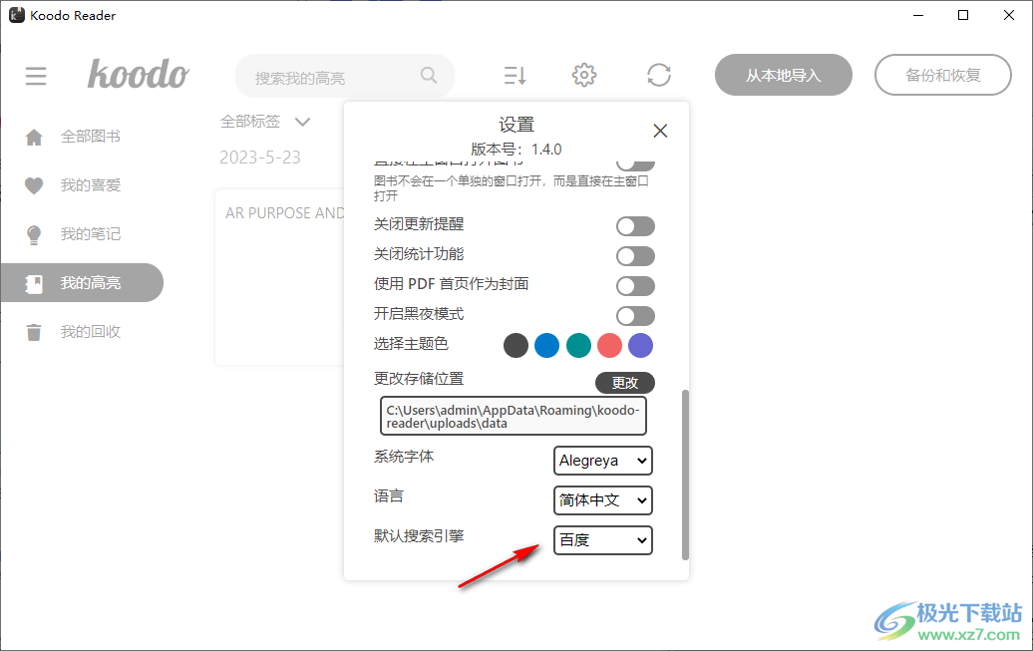Click the Koodo Reader title bar icon

(17, 15)
